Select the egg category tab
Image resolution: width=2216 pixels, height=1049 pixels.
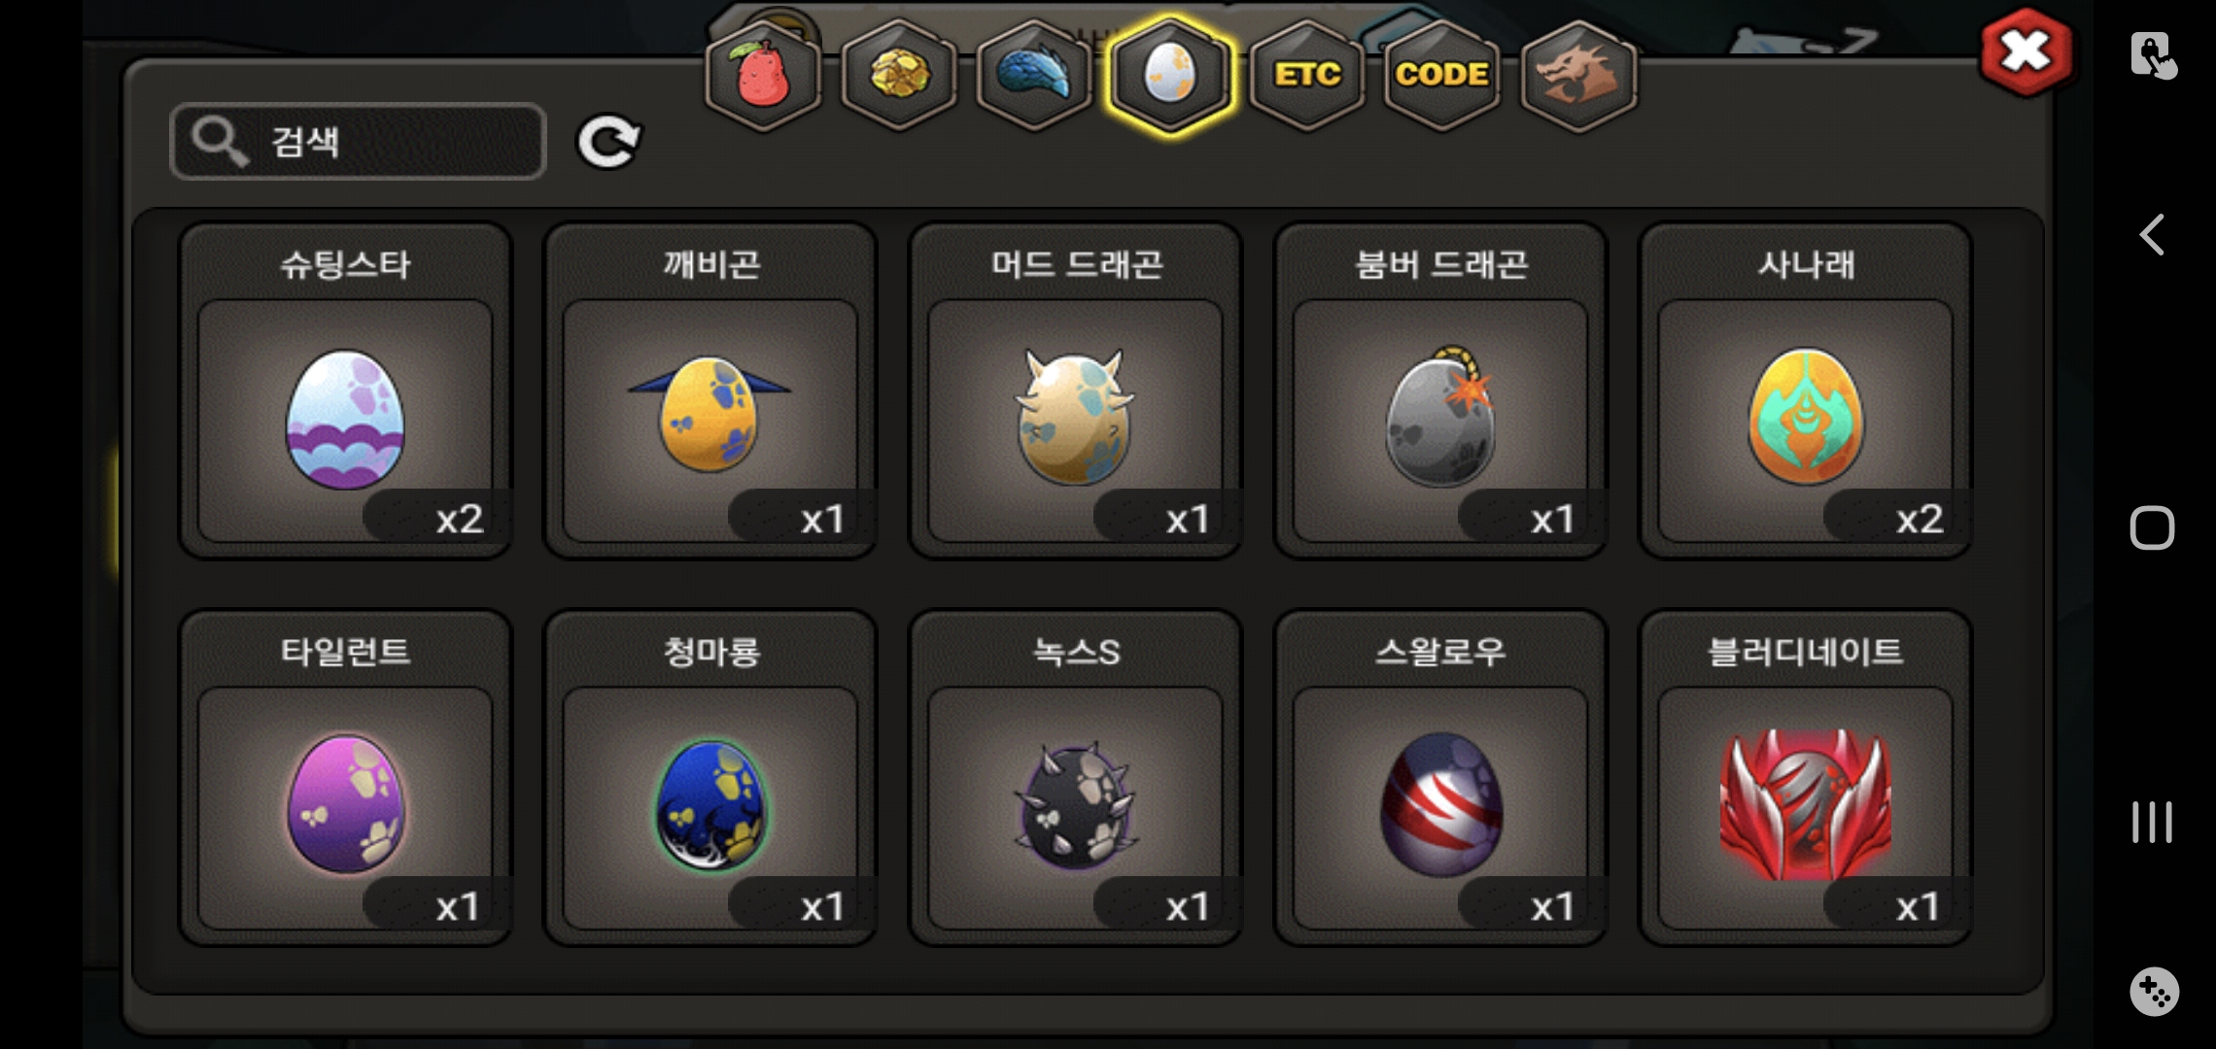pyautogui.click(x=1170, y=75)
